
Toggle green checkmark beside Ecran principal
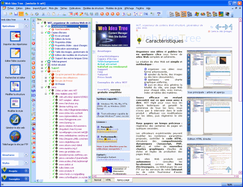pos(50,35)
